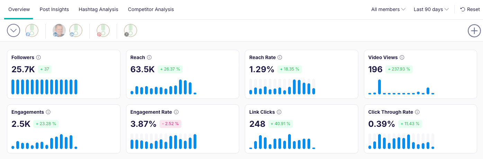Toggle the Facebook account avatar filter
483x159 pixels.
32,31
